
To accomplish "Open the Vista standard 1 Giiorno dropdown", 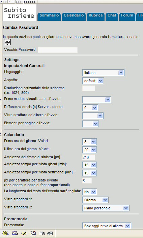I will 95,200.
